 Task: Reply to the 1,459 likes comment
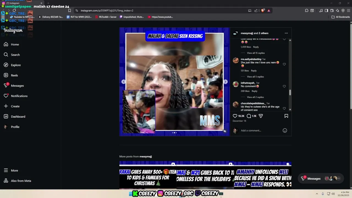pos(256,47)
